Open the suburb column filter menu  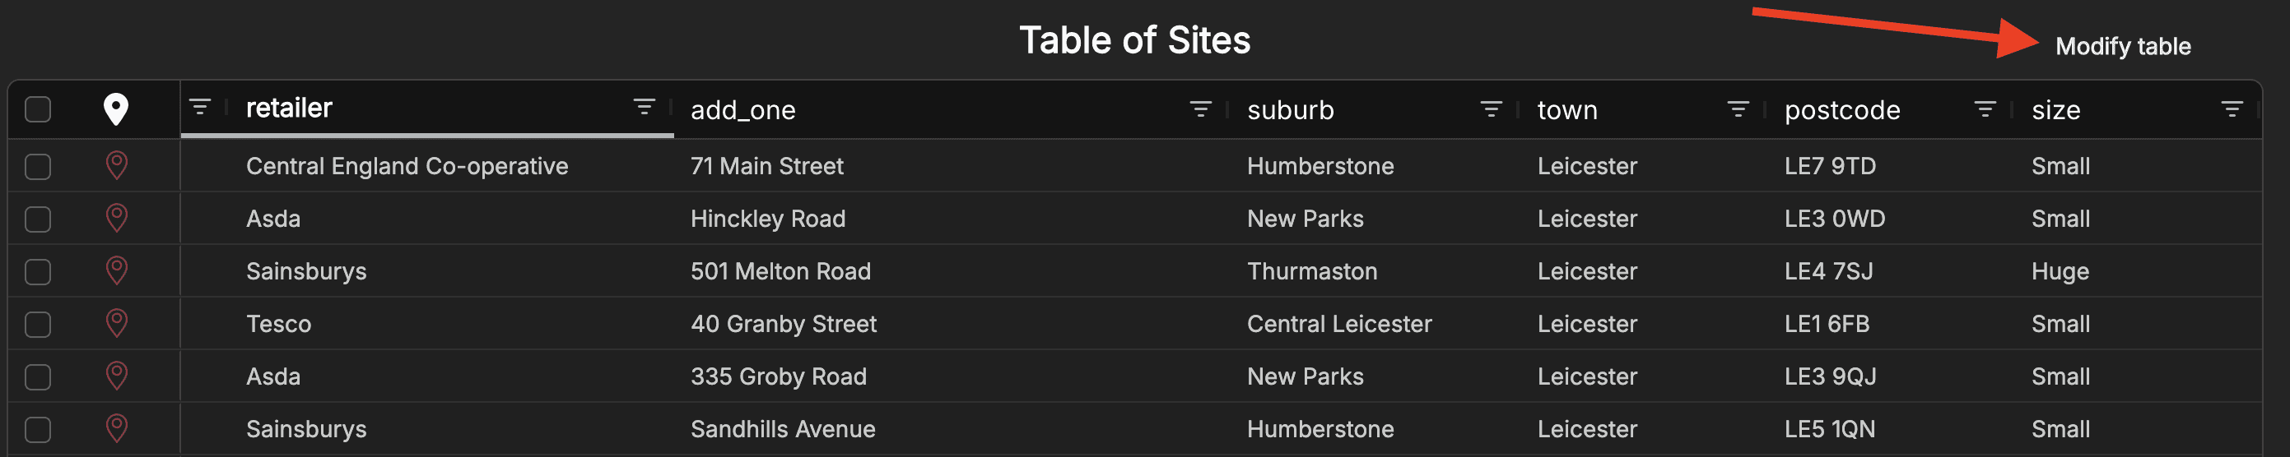pyautogui.click(x=1491, y=109)
